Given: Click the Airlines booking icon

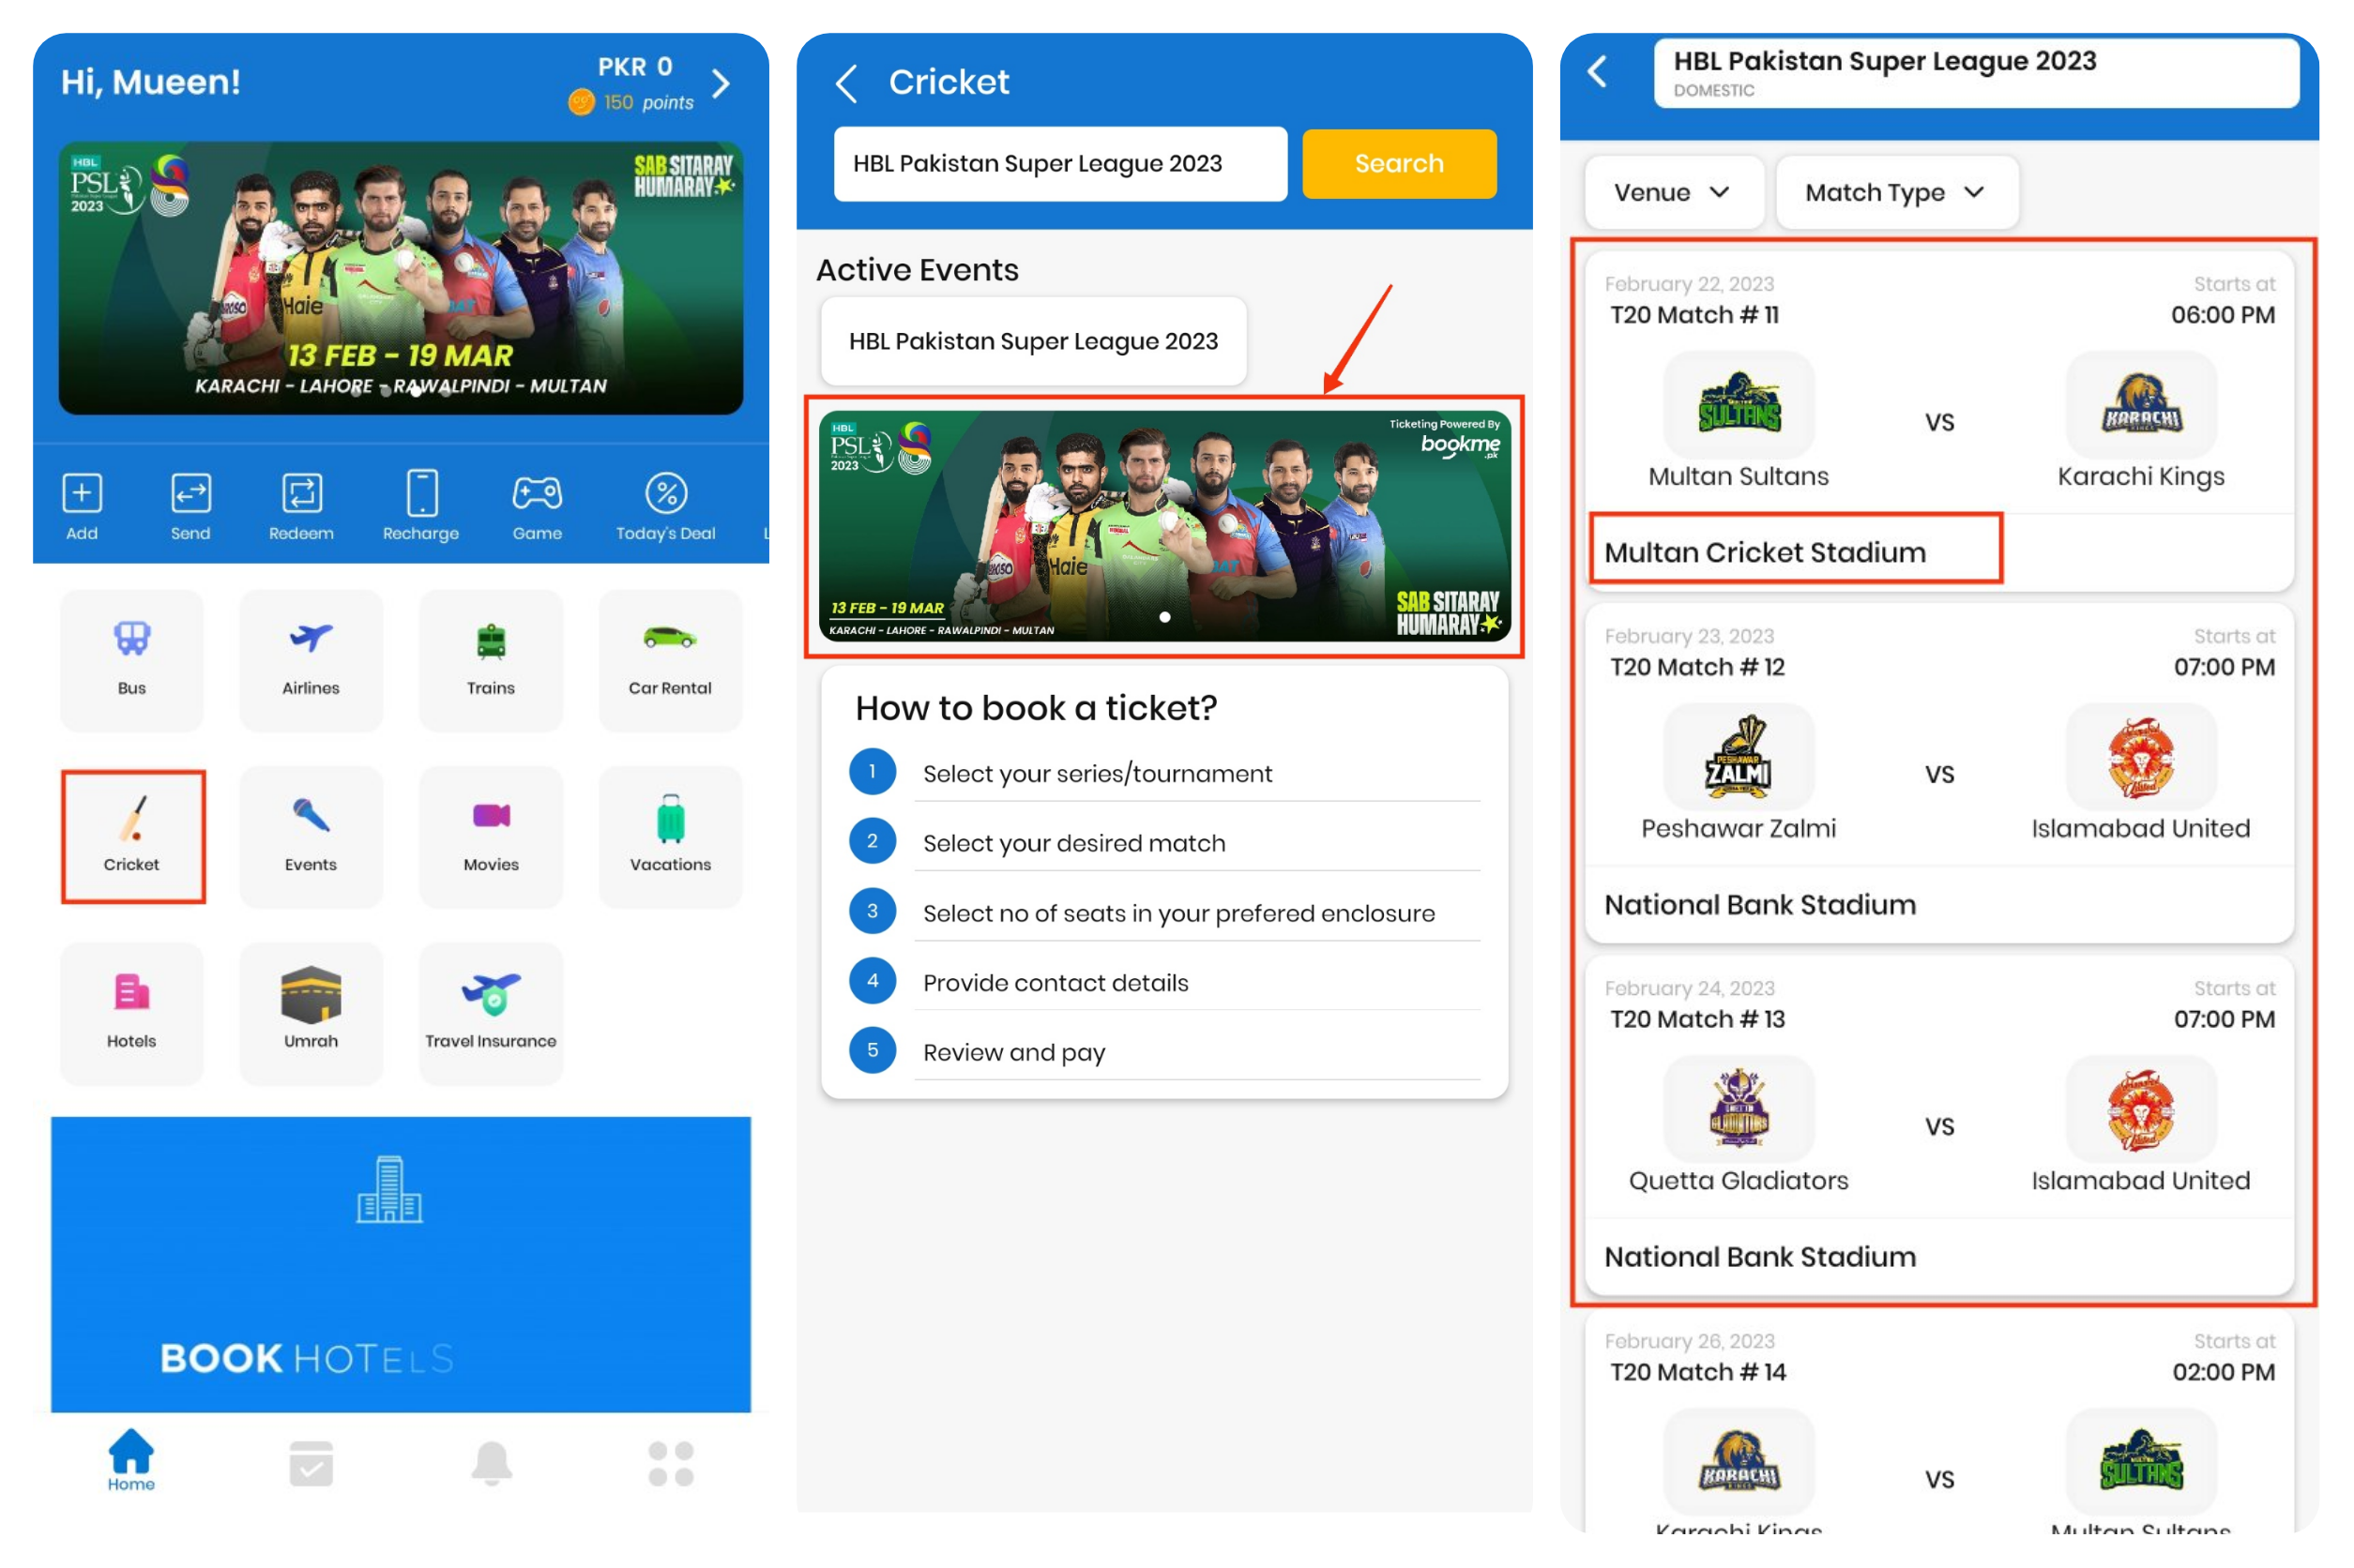Looking at the screenshot, I should 311,656.
